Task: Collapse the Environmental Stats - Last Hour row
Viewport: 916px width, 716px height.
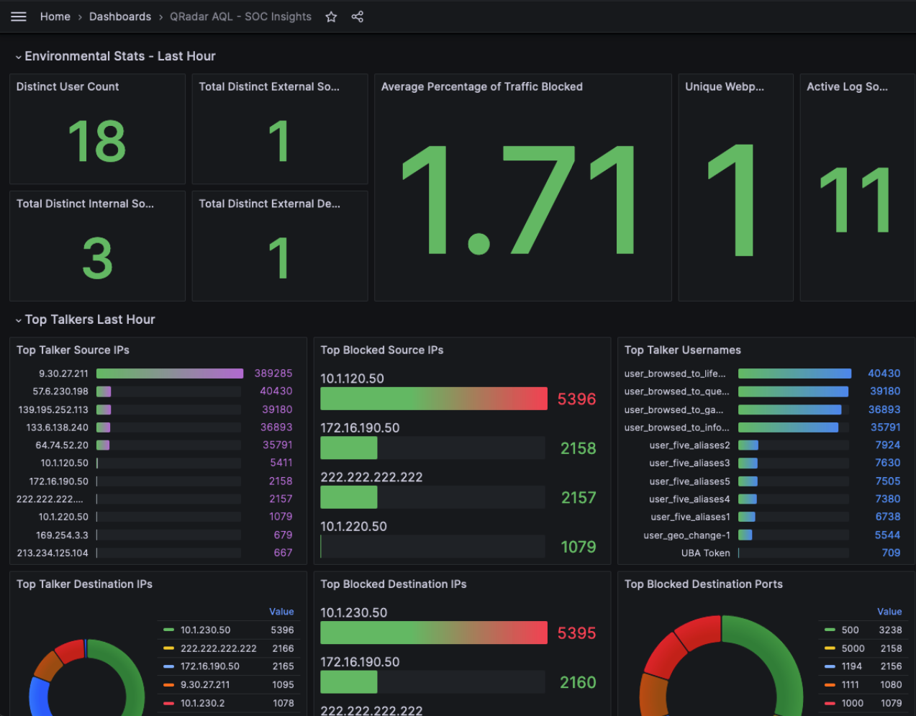Action: 19,57
